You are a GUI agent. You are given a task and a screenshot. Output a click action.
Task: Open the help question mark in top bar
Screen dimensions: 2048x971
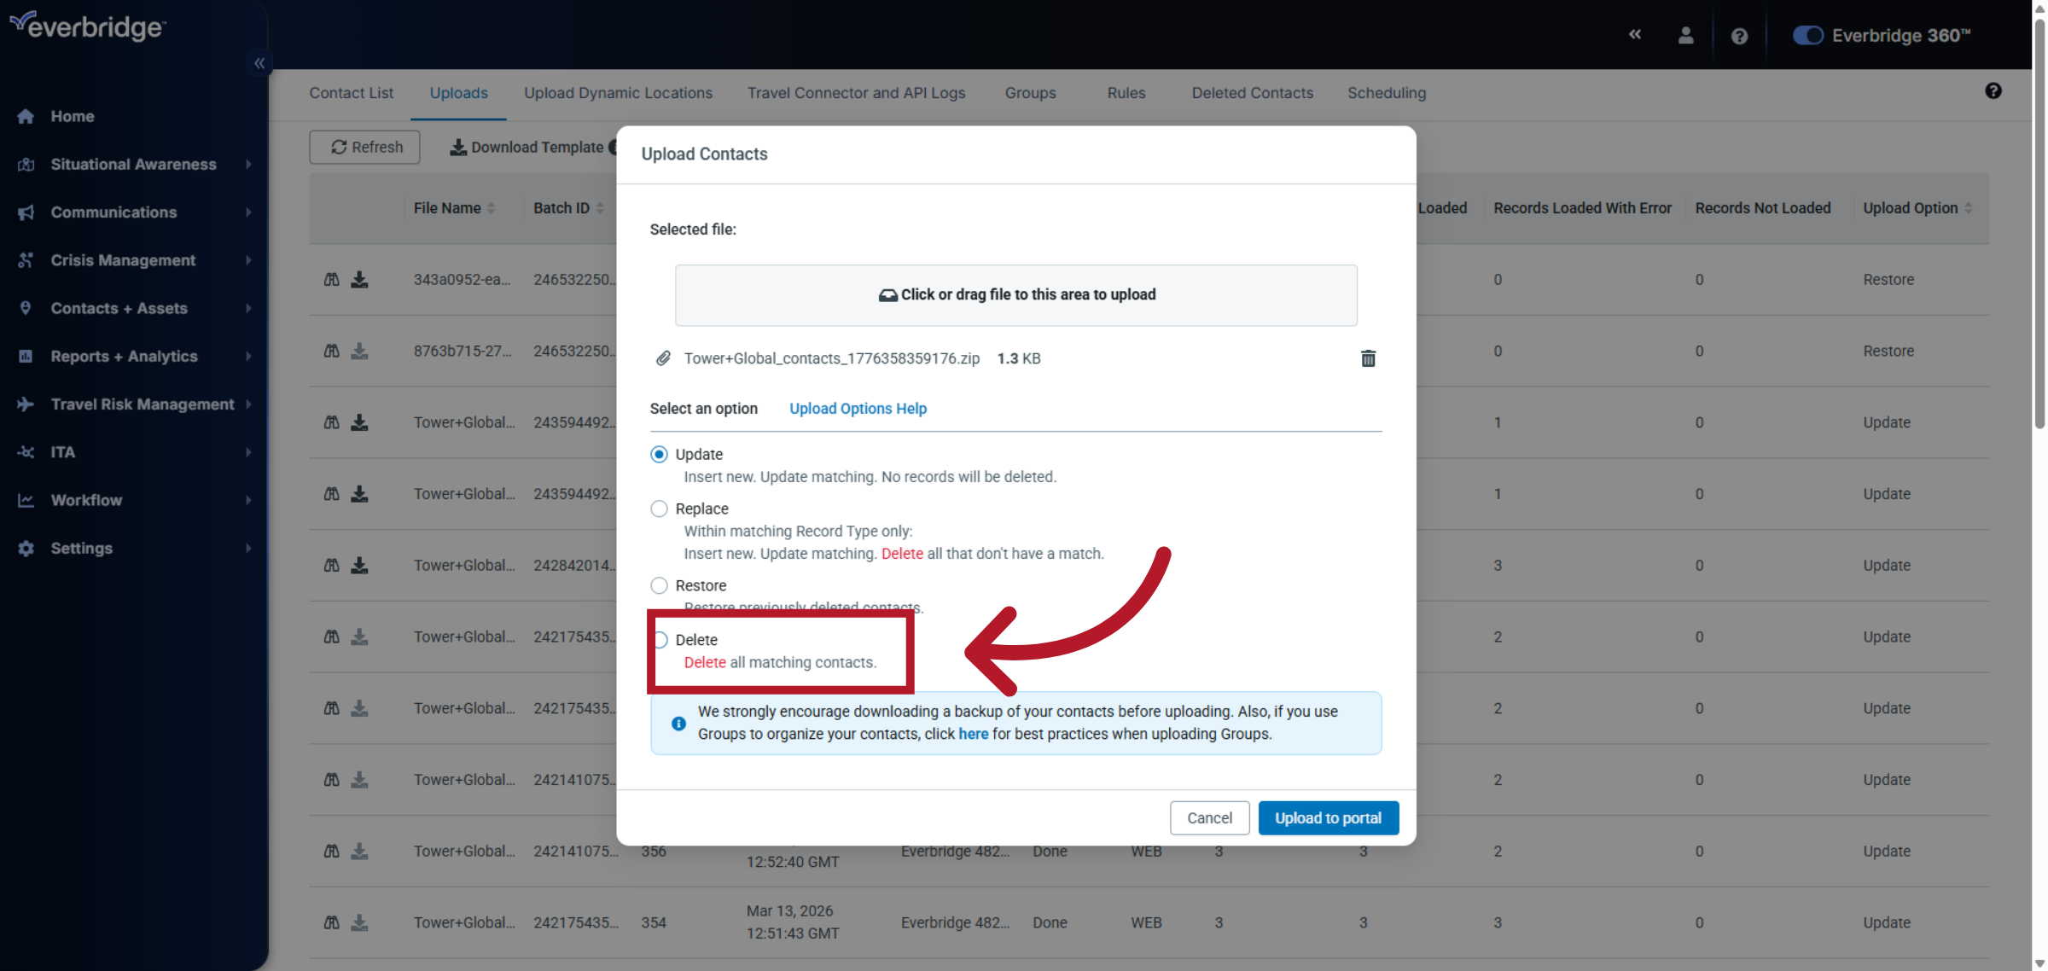[1739, 36]
